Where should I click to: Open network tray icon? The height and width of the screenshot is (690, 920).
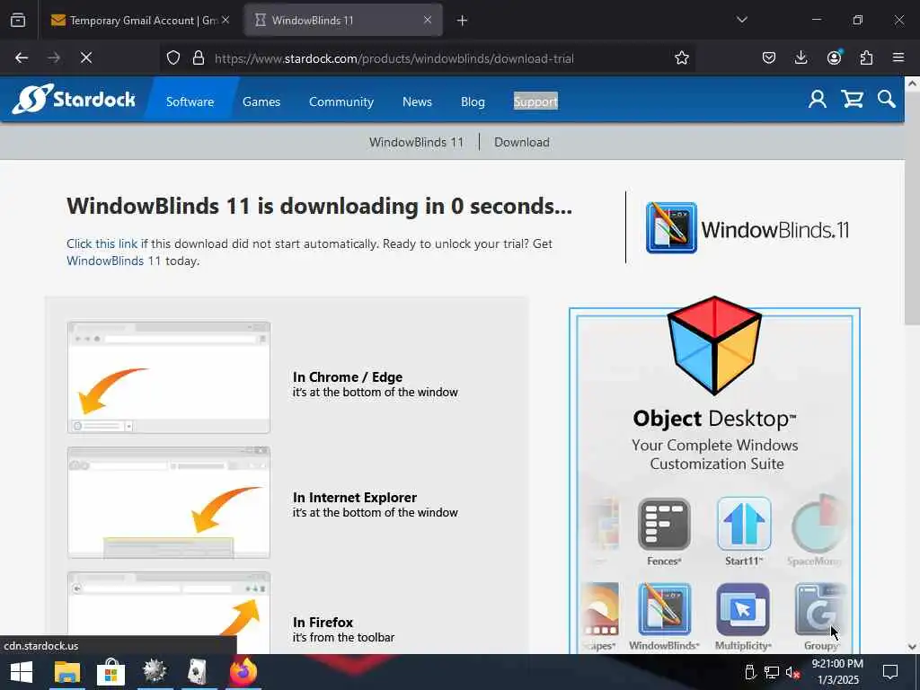tap(772, 672)
